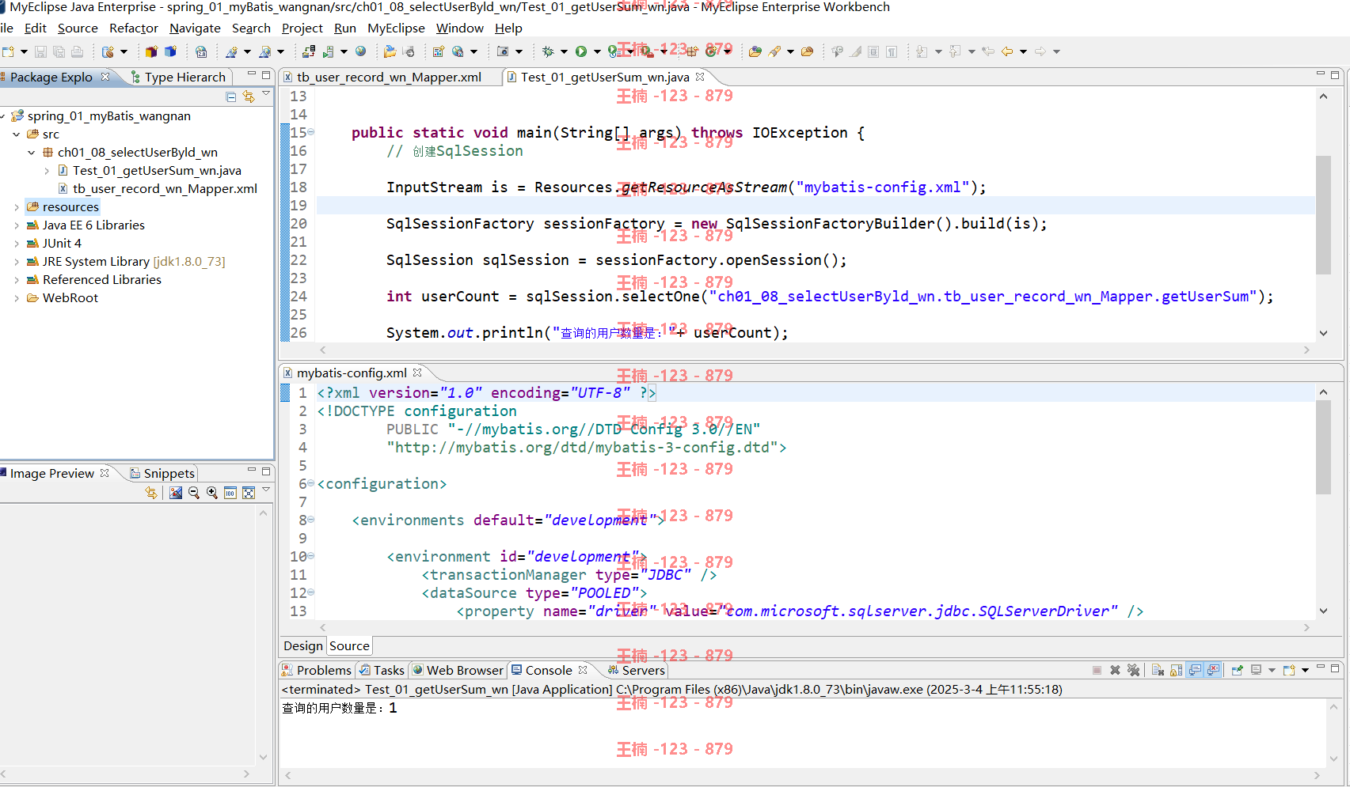Toggle transparency background icon in Image Preview
The width and height of the screenshot is (1350, 787).
click(x=176, y=493)
